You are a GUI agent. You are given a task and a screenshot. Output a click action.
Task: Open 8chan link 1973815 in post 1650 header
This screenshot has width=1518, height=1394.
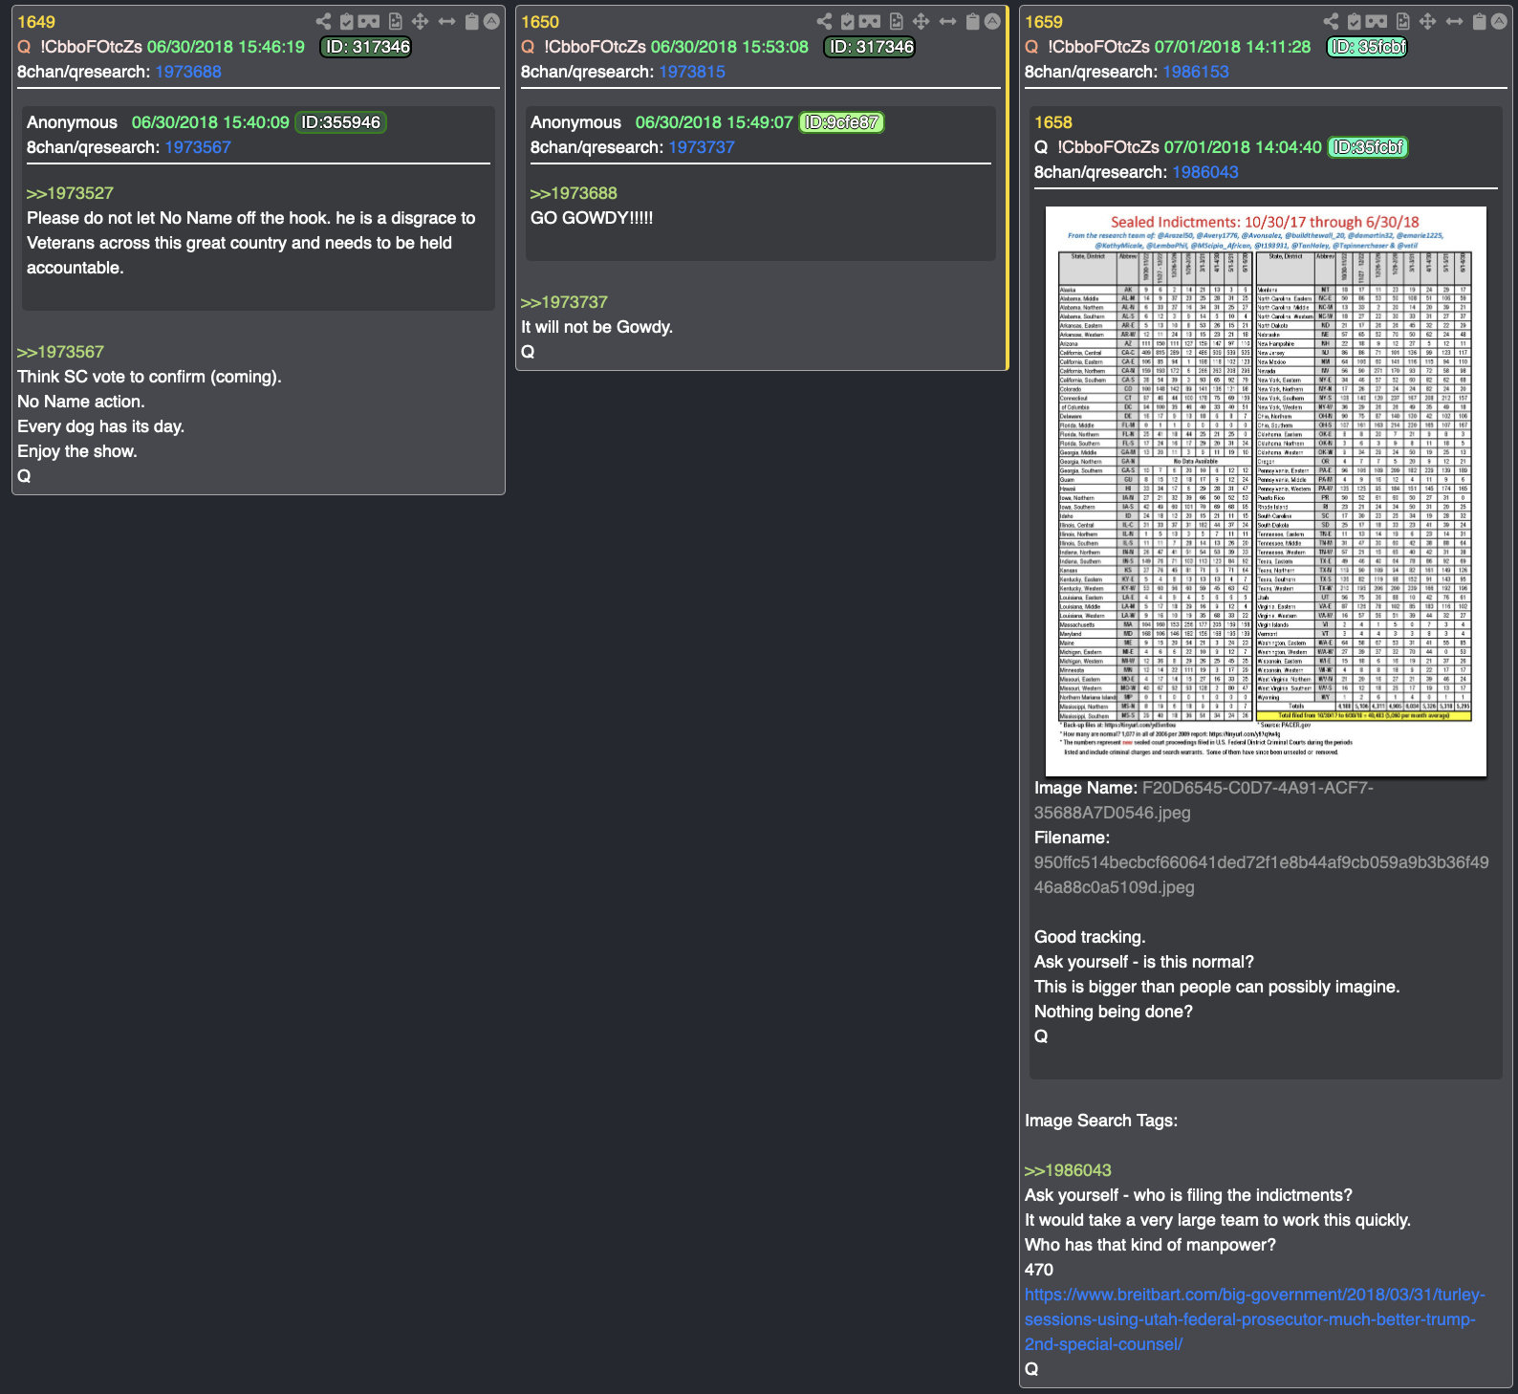click(692, 72)
